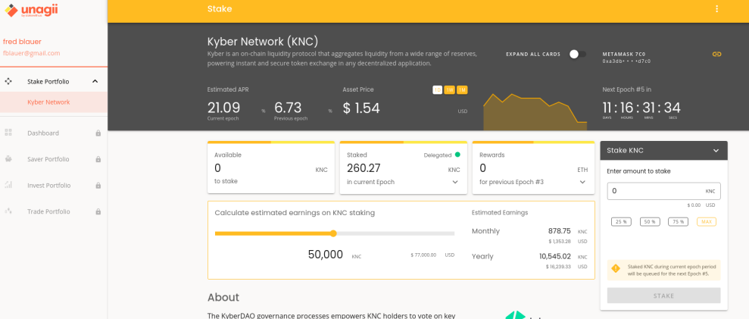This screenshot has height=319, width=749.
Task: Click the lock icon beside Saver Portfolio
Action: pyautogui.click(x=98, y=159)
